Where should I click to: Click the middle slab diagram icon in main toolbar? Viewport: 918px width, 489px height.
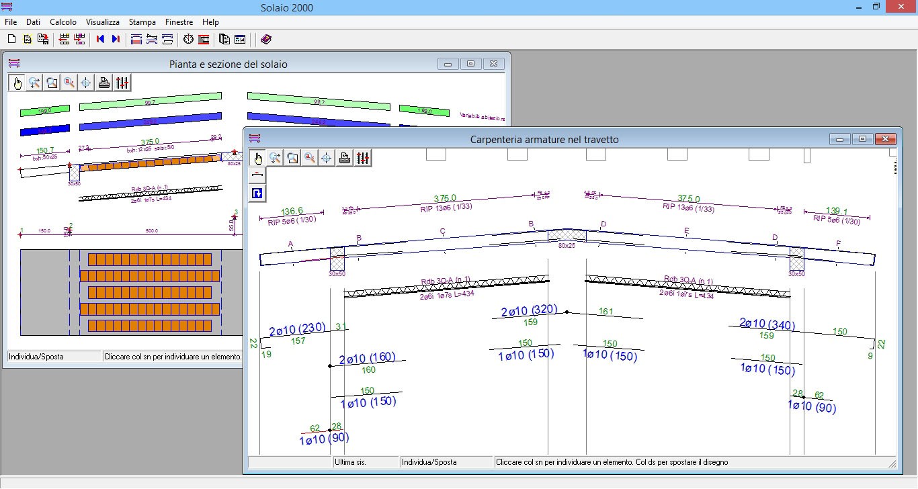[152, 39]
